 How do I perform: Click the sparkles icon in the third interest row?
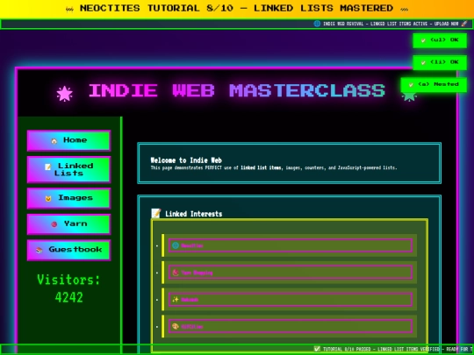(x=176, y=300)
